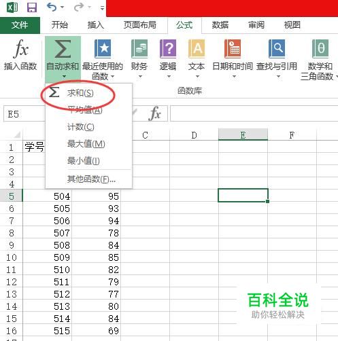The image size is (338, 341).
Task: Click cell containing 507
Action: point(48,233)
